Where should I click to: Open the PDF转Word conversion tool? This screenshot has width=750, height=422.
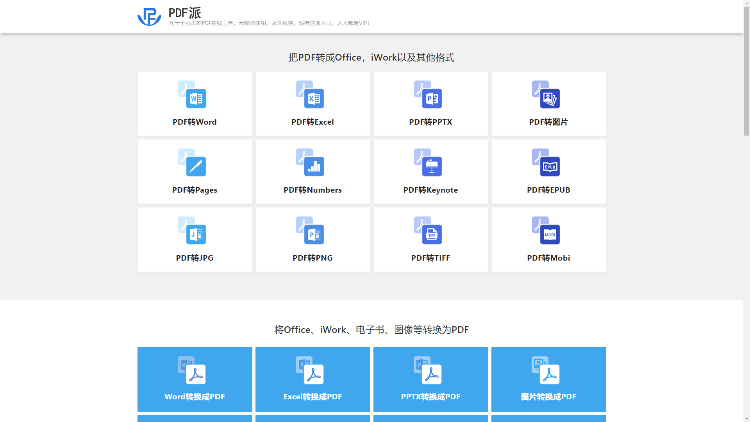[x=195, y=104]
